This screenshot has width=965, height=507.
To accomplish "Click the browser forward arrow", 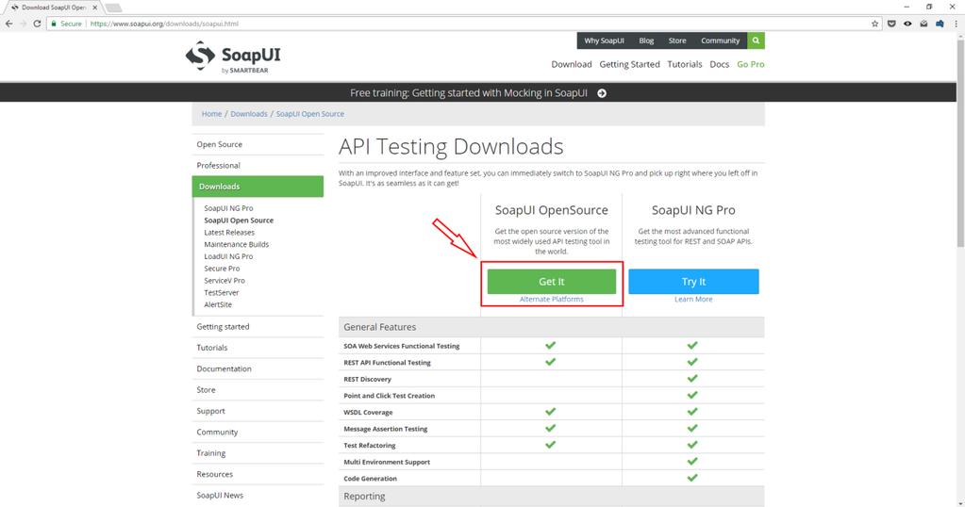I will (24, 24).
